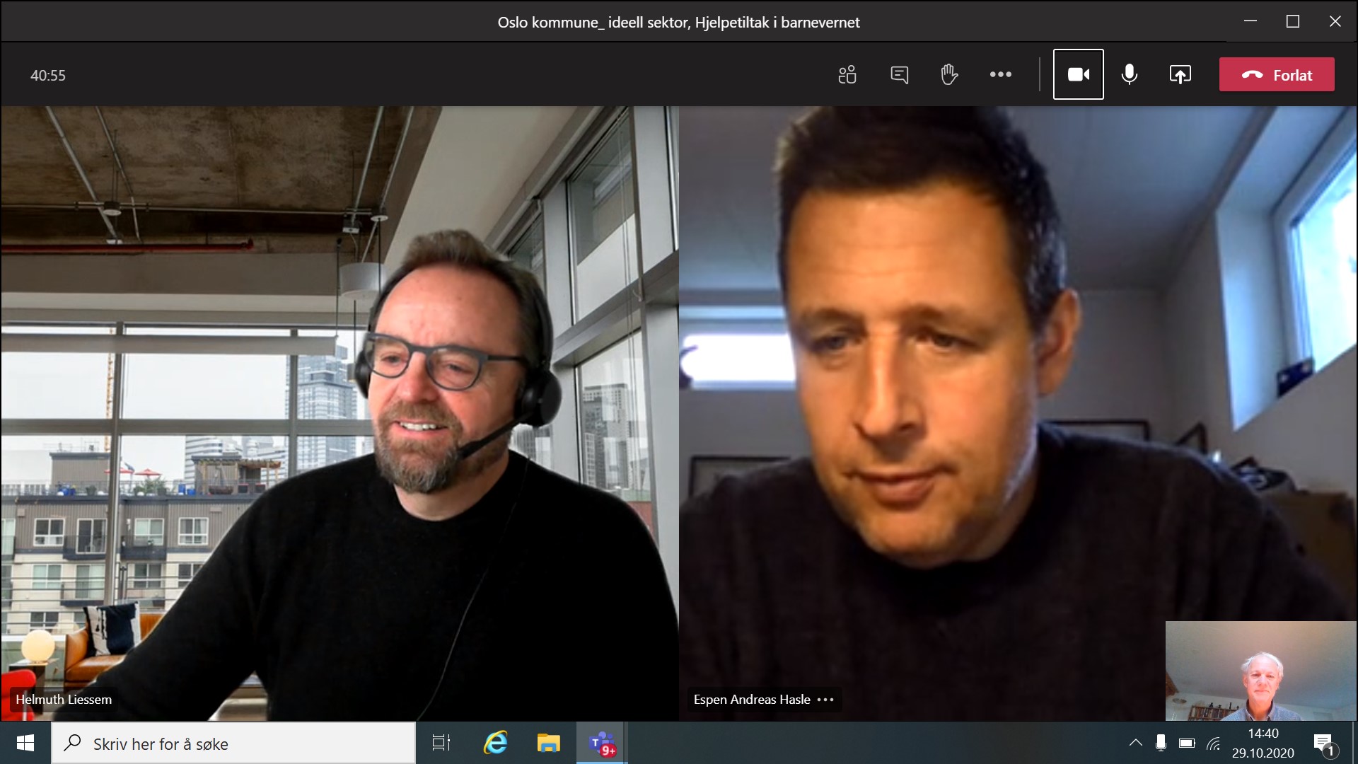Open more actions ellipsis menu

1000,74
